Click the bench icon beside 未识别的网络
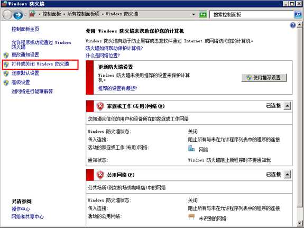Image resolution: width=304 pixels, height=228 pixels. click(191, 217)
